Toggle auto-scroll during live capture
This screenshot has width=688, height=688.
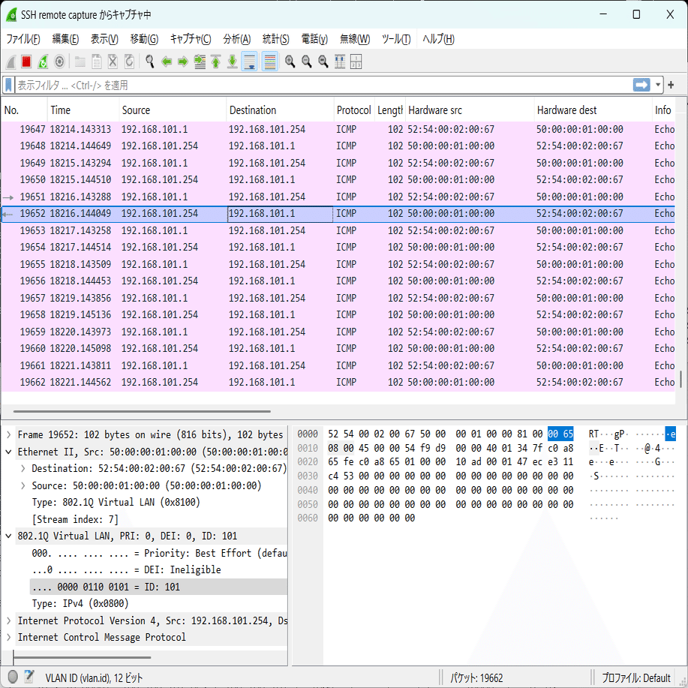tap(250, 62)
